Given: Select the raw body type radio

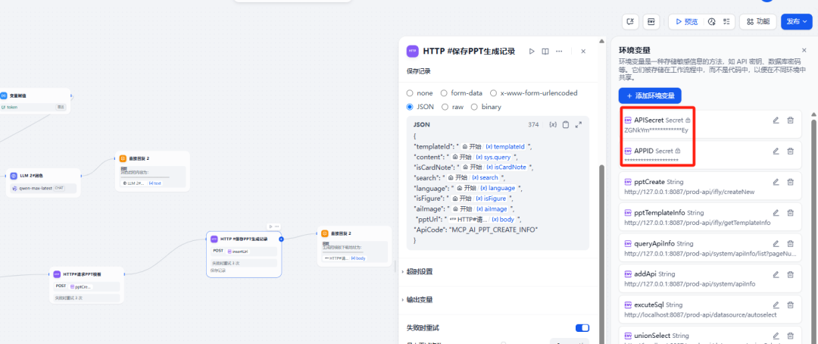Looking at the screenshot, I should pos(445,107).
